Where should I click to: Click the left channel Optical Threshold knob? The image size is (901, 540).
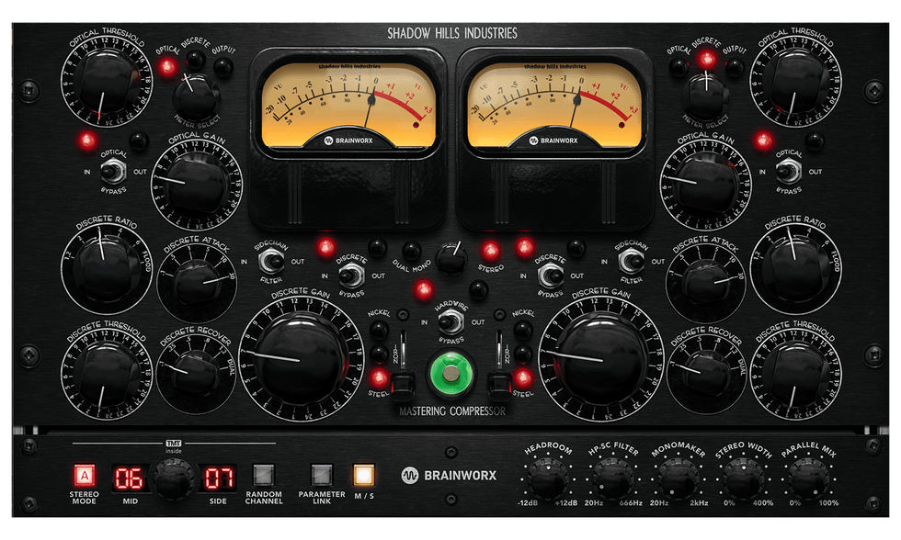click(107, 81)
